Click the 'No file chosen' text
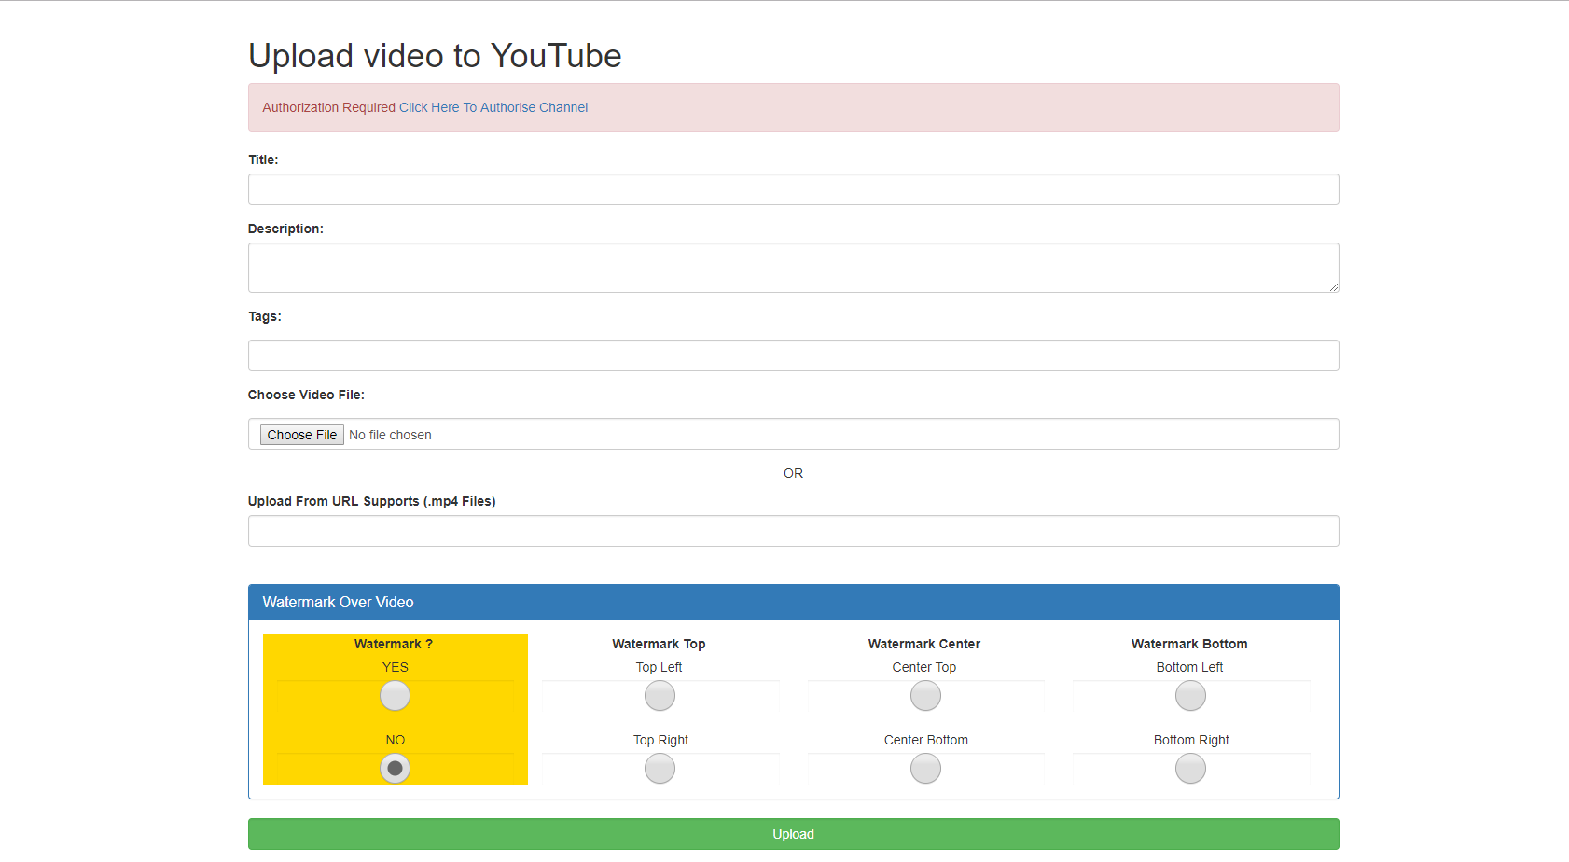Screen dimensions: 1569x862 (x=390, y=435)
